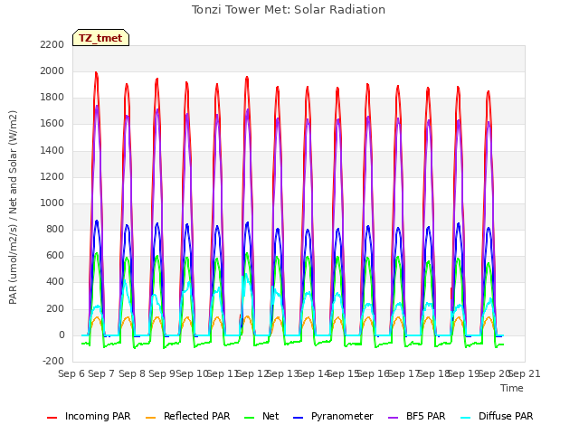Click the 600 y-axis tick label
579x434 pixels.
(55, 255)
